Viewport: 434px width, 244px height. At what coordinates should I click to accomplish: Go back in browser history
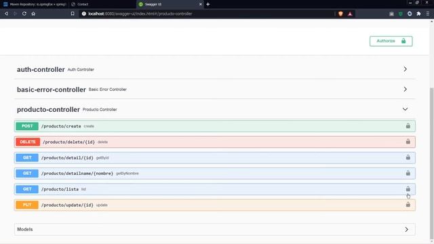6,14
